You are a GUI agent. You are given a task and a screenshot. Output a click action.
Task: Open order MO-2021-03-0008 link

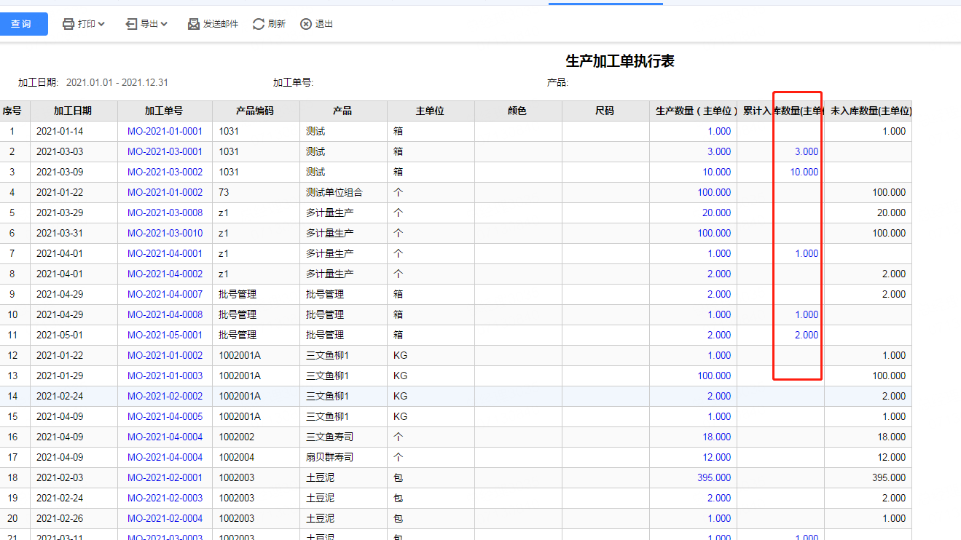coord(165,213)
